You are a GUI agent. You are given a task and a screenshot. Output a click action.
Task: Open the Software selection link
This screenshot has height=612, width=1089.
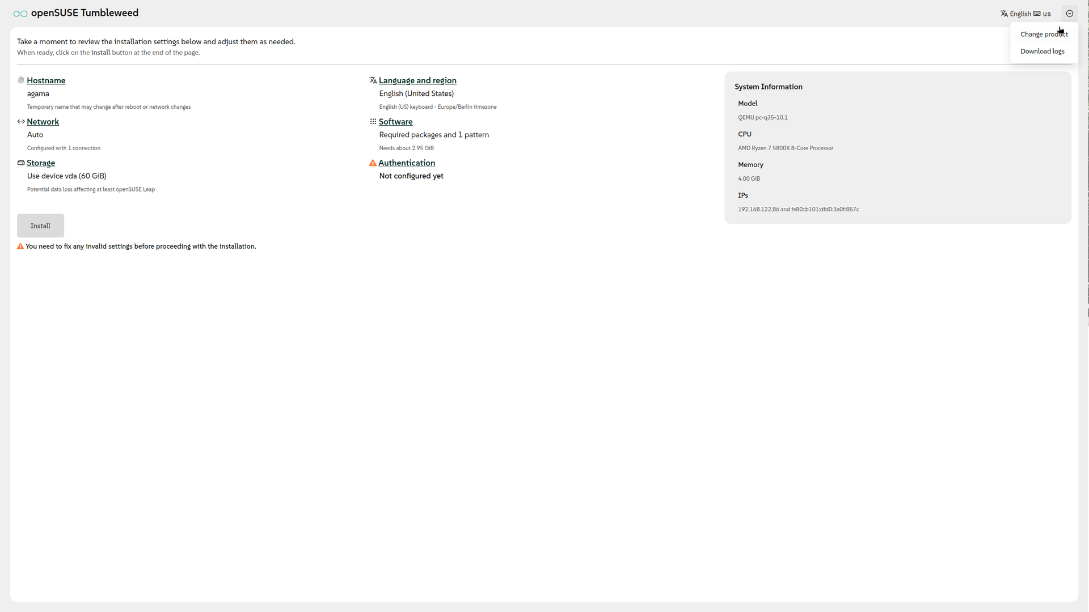(395, 122)
